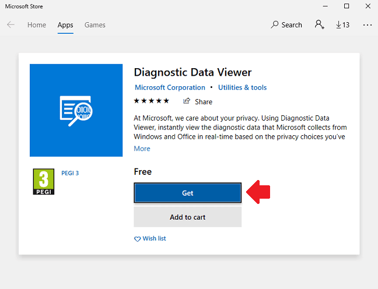Click the Share icon
This screenshot has width=378, height=289.
(x=187, y=101)
